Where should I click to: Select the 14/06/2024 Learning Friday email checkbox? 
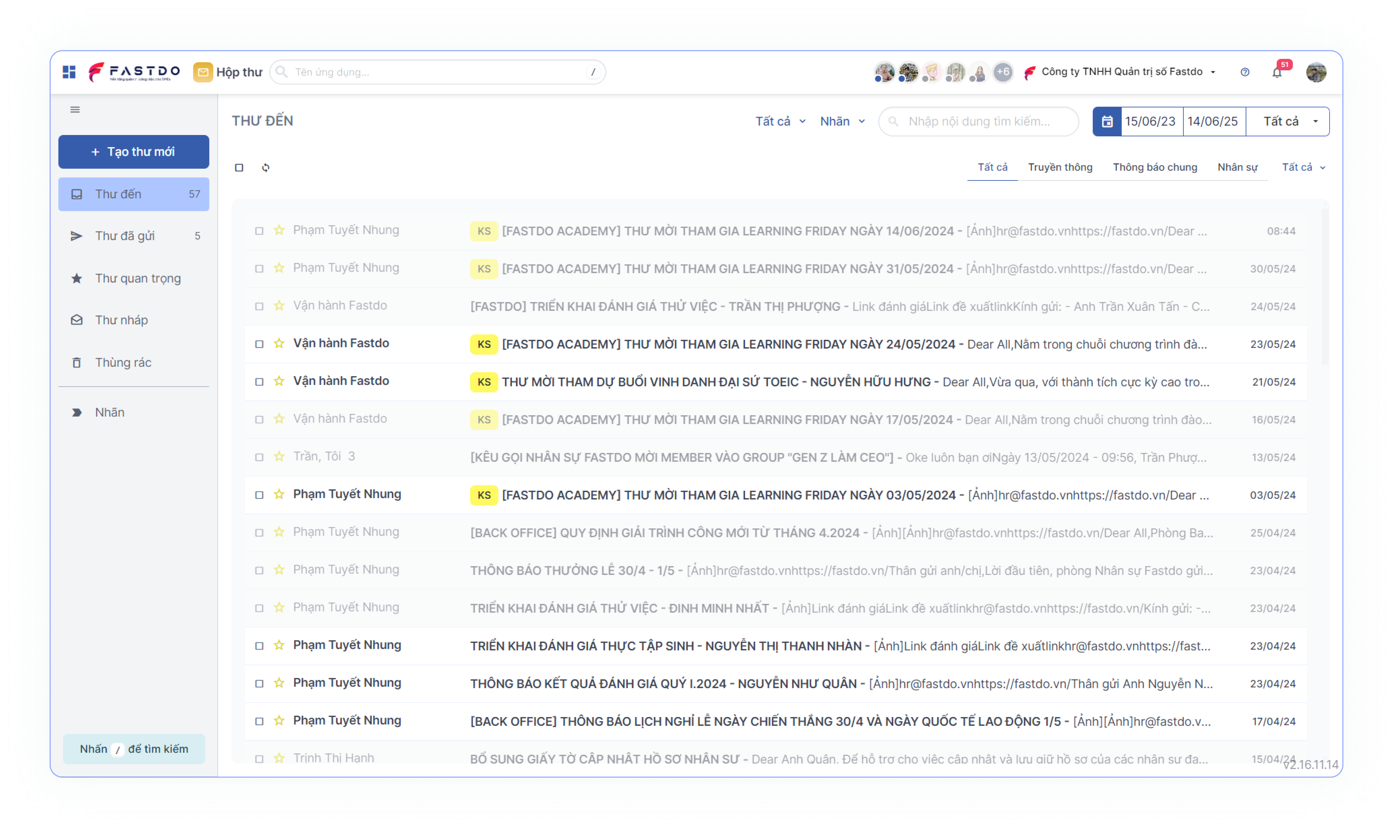point(259,231)
